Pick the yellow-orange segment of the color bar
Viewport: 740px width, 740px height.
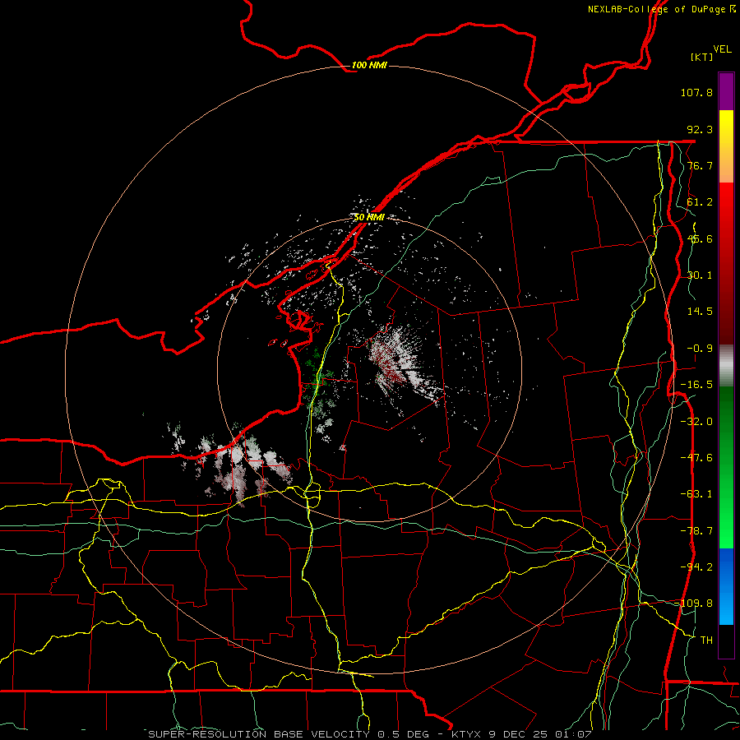[x=726, y=146]
